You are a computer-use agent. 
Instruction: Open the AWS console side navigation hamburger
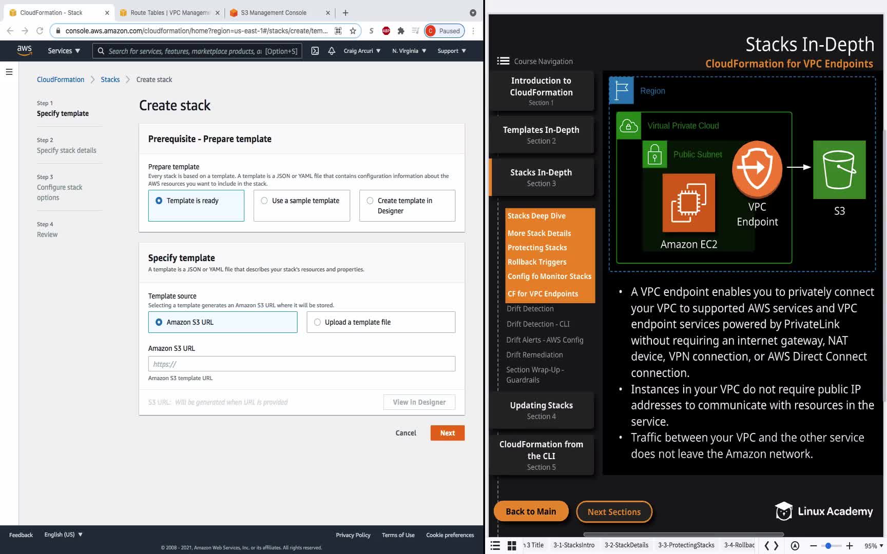click(x=9, y=72)
